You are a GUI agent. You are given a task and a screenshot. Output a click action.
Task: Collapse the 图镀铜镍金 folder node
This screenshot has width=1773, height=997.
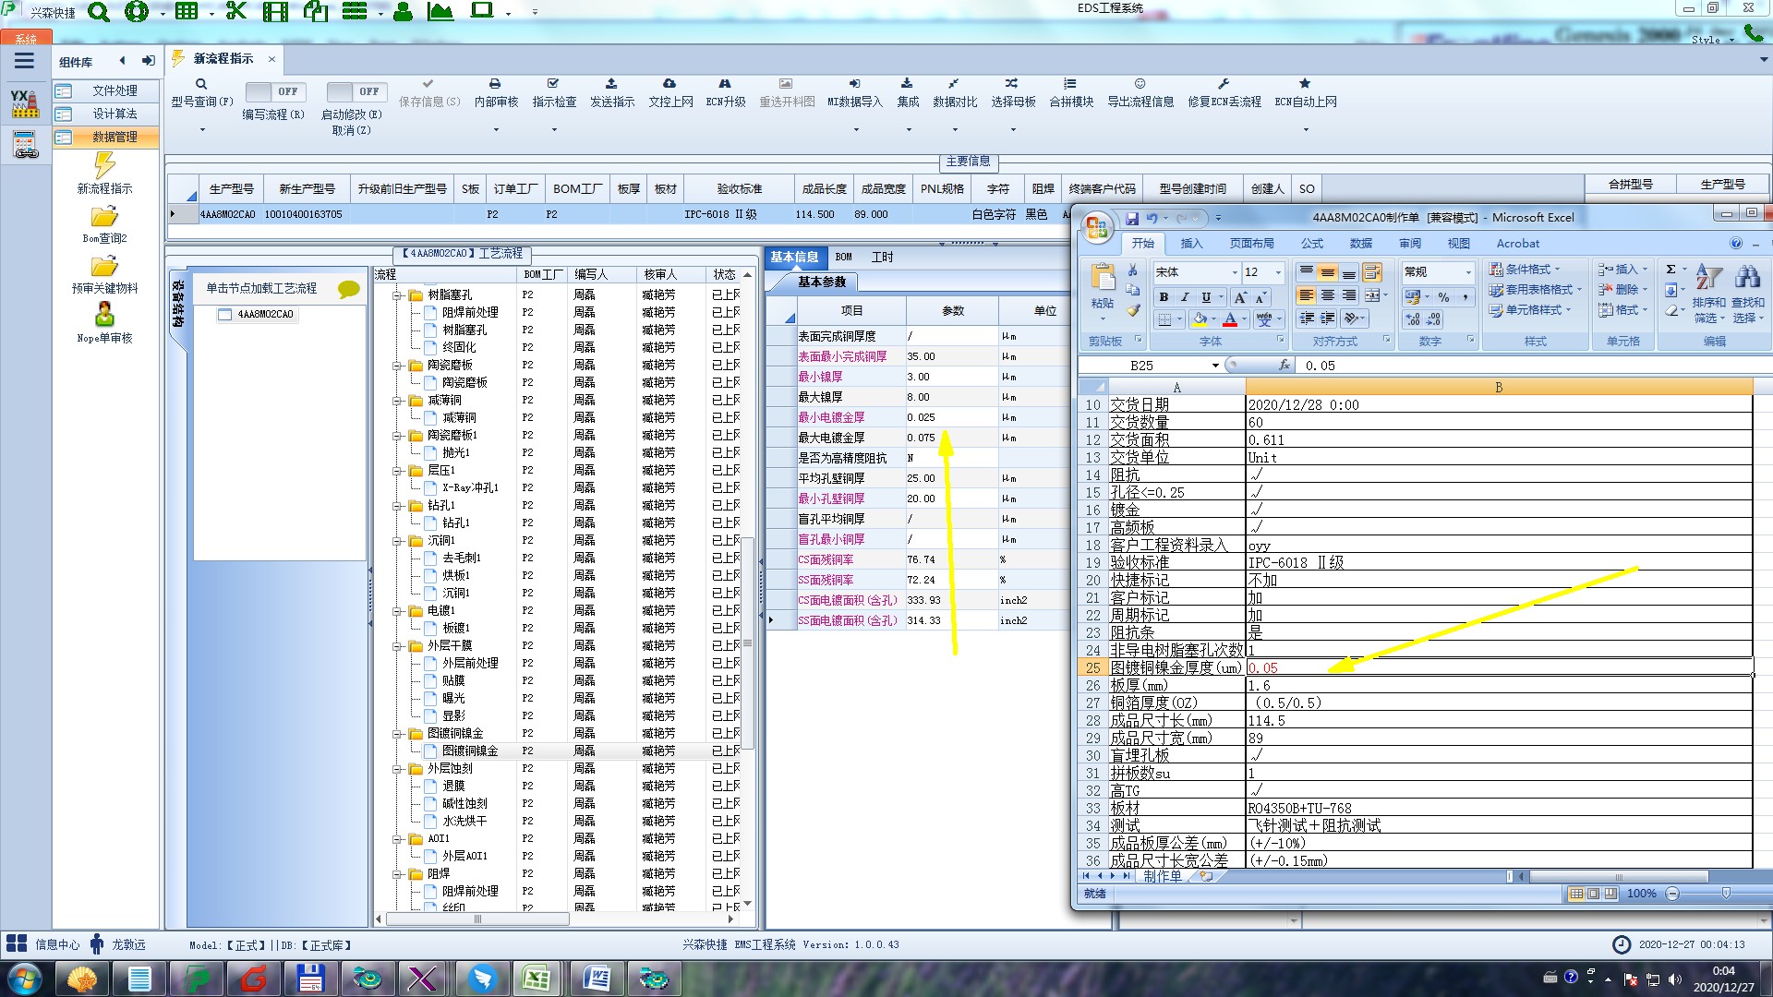398,734
